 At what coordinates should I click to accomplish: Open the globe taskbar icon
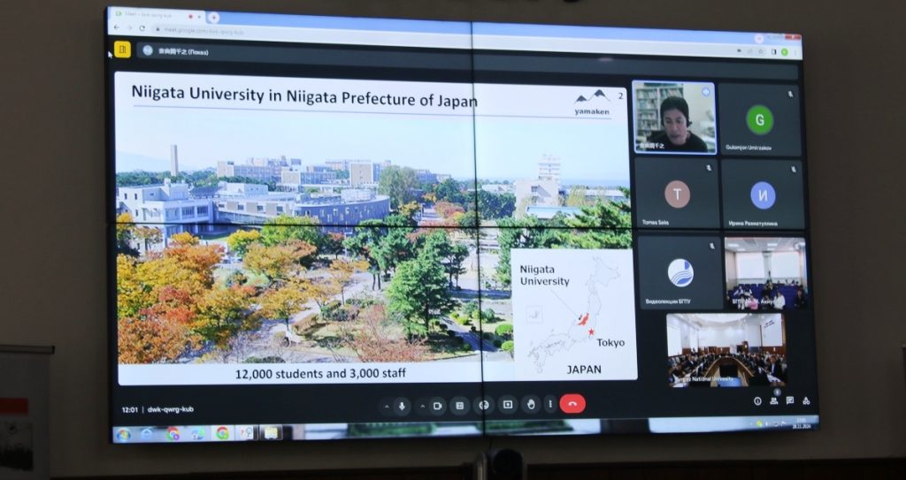coord(197,433)
